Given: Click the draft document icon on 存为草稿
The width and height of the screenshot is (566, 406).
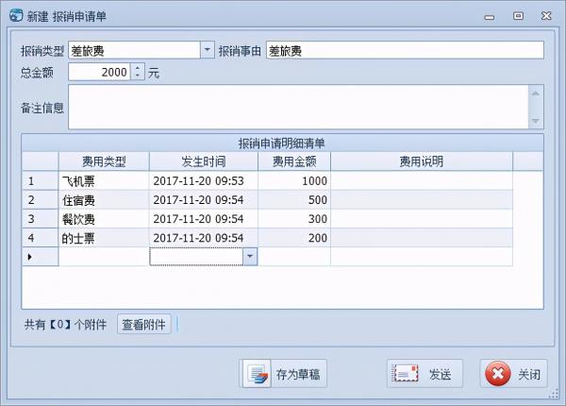Looking at the screenshot, I should (x=258, y=374).
